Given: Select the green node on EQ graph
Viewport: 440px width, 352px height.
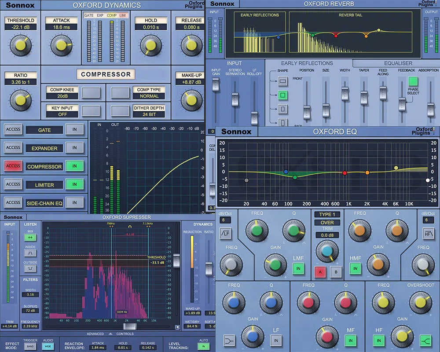Looking at the screenshot, I should (295, 177).
